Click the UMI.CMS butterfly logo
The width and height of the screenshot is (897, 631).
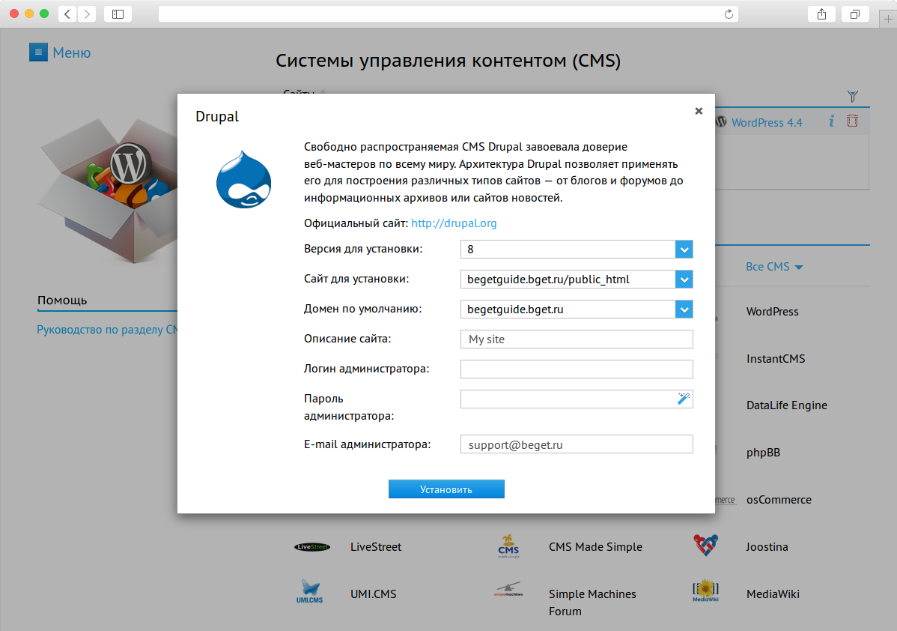click(309, 591)
